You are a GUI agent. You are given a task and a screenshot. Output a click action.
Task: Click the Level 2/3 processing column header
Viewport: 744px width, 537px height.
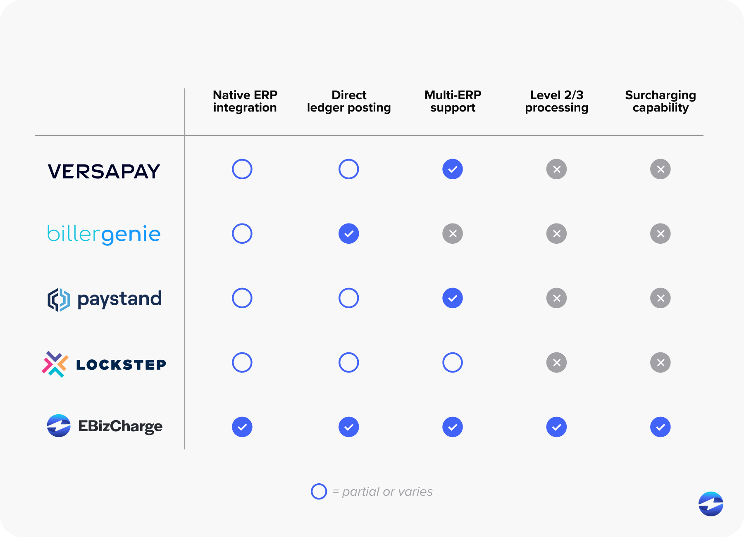tap(556, 101)
